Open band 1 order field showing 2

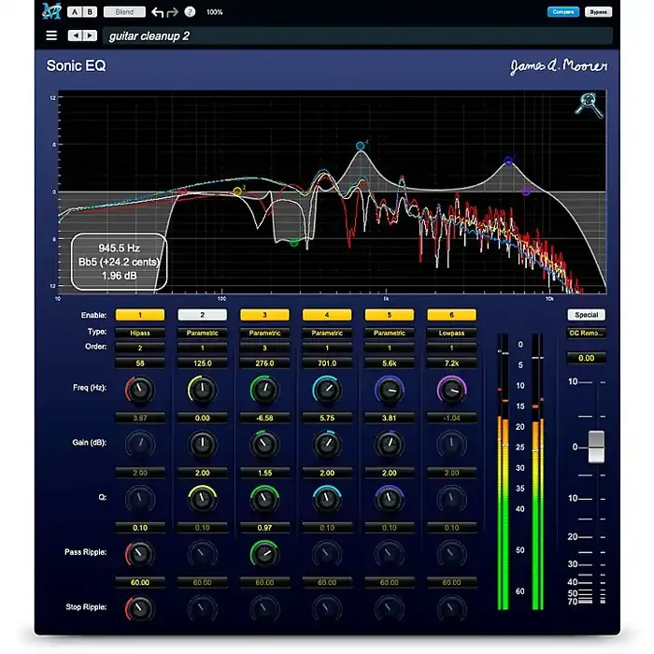140,348
